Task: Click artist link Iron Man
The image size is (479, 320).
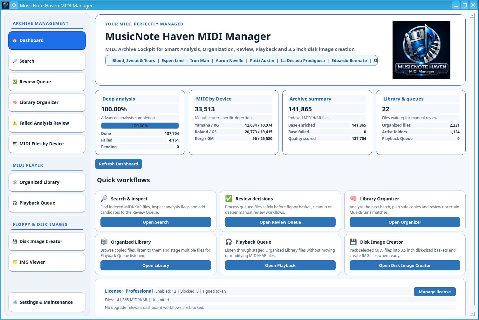Action: (x=200, y=60)
